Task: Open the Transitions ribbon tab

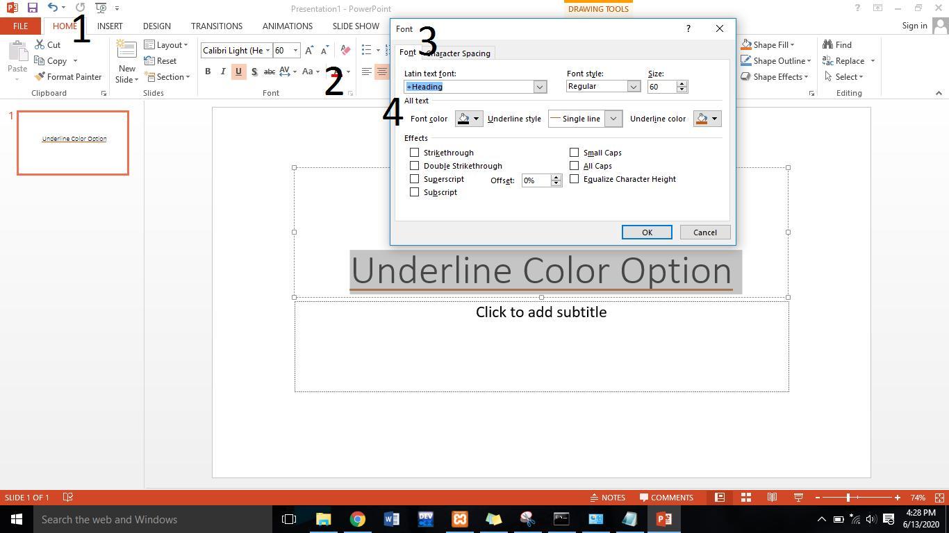Action: [216, 26]
